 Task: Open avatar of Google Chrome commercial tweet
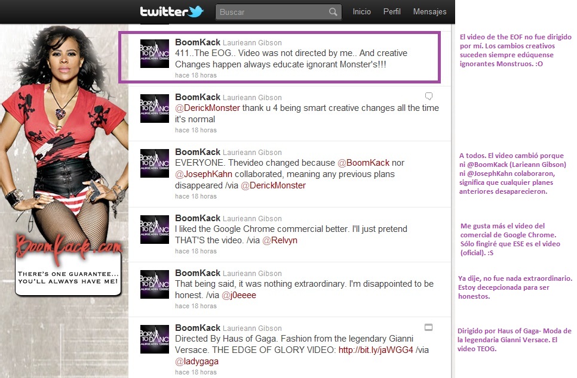tap(155, 230)
